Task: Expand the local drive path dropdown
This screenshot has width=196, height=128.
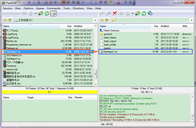Action: click(x=95, y=20)
